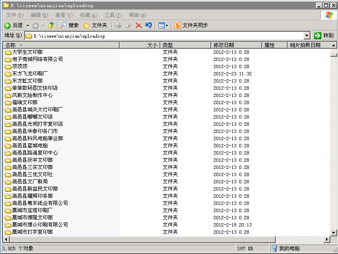Select folder name 菲菲数码图文快印店
The height and width of the screenshot is (254, 338).
point(35,88)
